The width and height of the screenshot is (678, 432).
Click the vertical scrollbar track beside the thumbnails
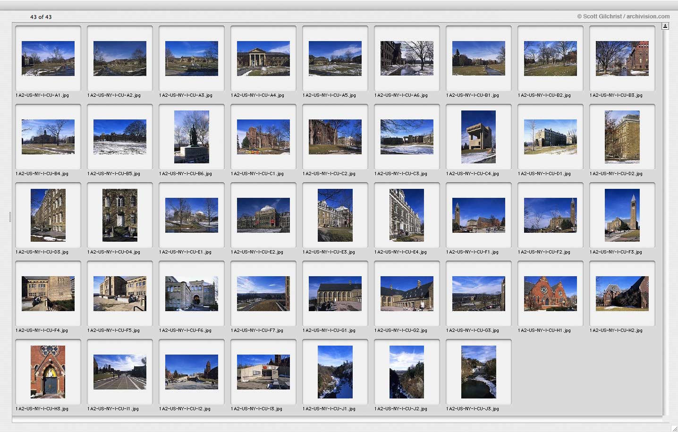(665, 222)
